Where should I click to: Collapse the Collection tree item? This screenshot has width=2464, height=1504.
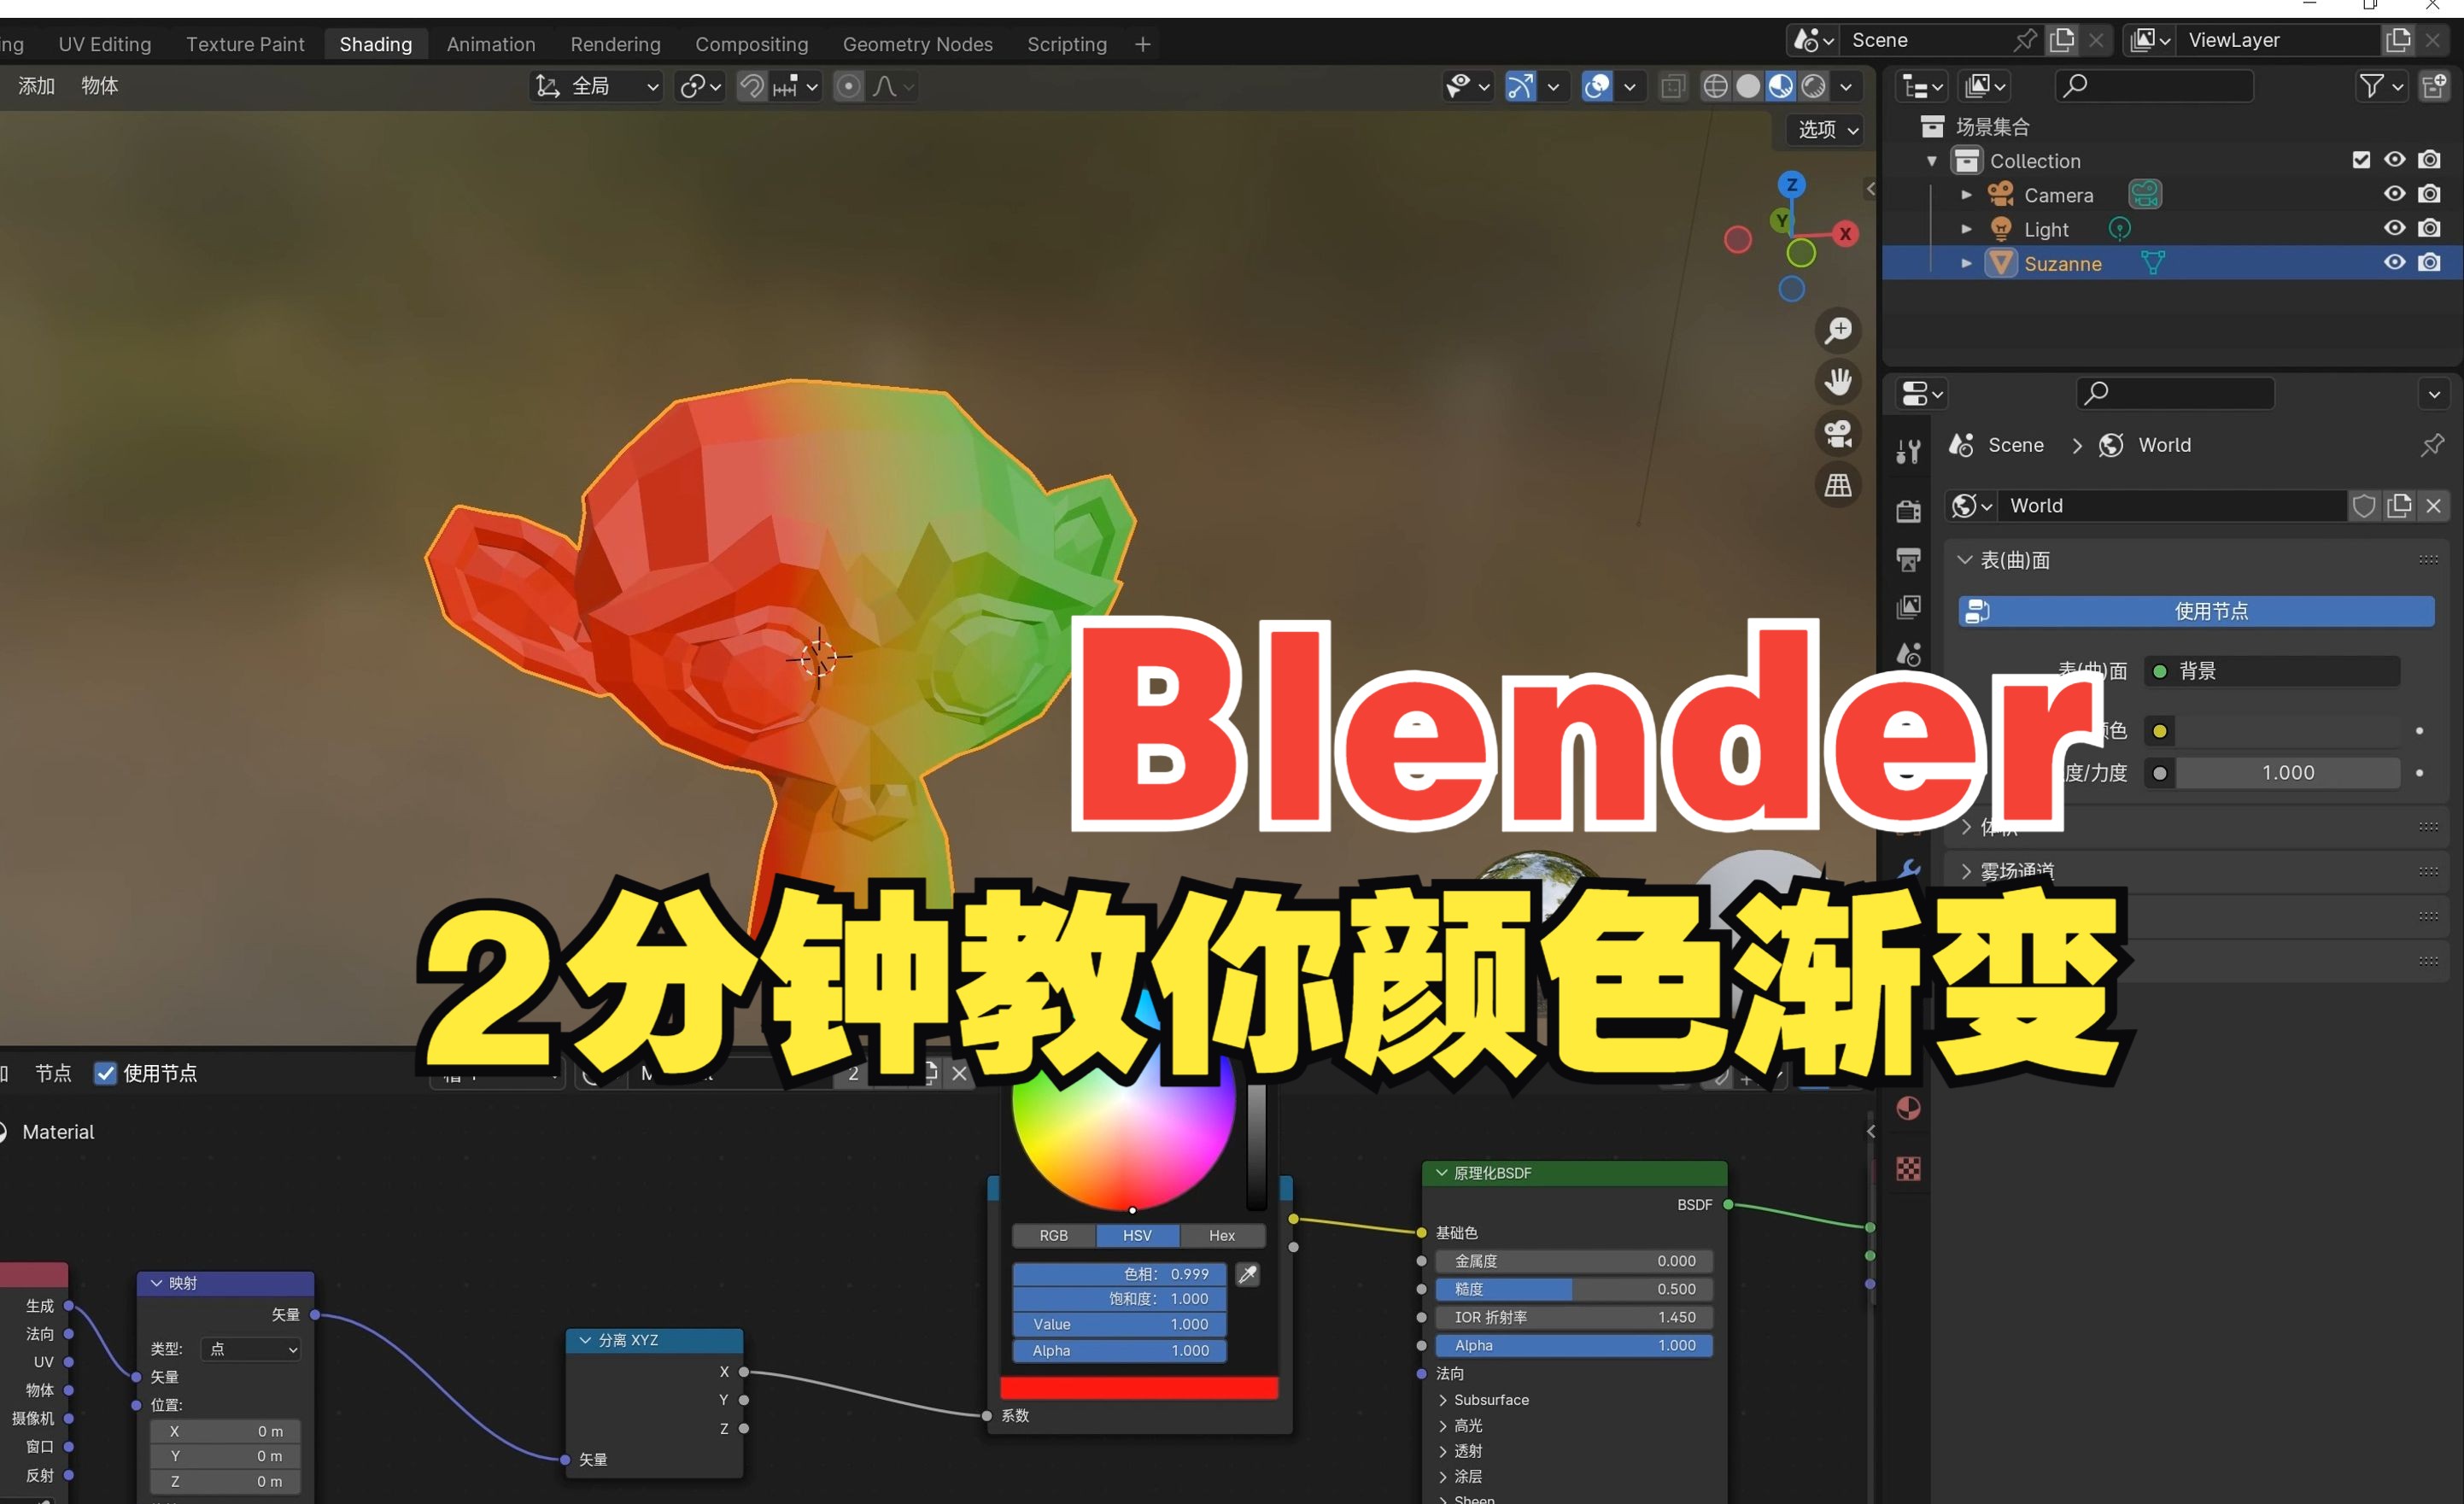(1932, 160)
